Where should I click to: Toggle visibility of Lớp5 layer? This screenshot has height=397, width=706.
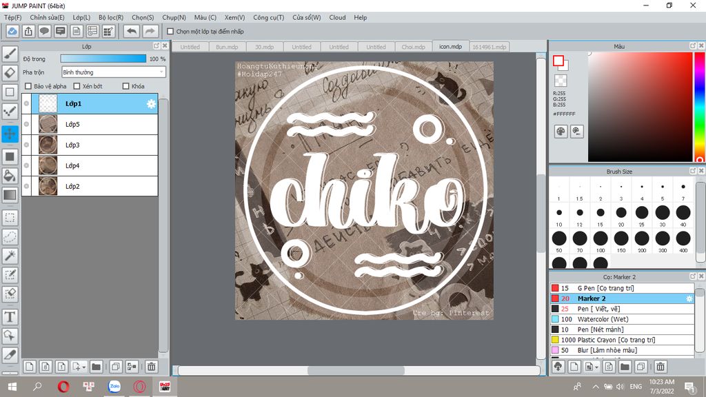coord(27,124)
